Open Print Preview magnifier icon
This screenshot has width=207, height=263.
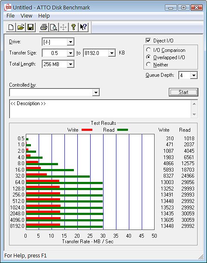coord(54,27)
